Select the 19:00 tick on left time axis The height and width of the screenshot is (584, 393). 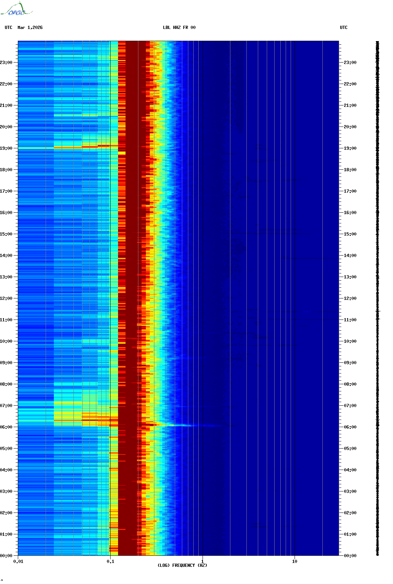pos(6,148)
